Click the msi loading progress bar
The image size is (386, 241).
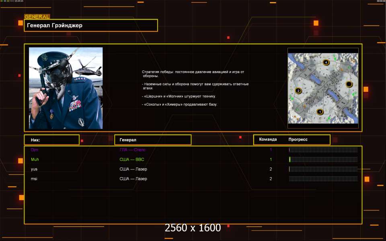[x=323, y=179]
